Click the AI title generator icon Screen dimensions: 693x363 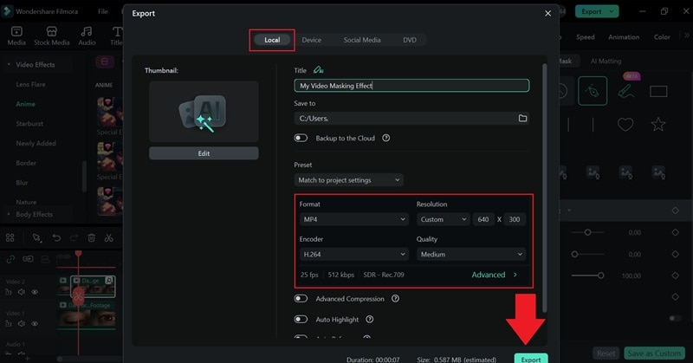[318, 70]
